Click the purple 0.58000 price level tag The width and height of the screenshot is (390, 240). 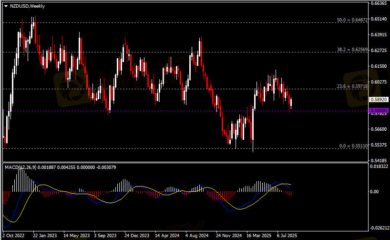pos(379,111)
